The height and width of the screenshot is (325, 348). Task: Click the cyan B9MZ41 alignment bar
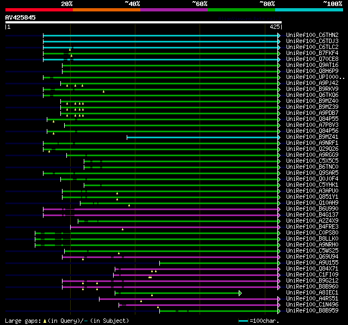click(202, 138)
